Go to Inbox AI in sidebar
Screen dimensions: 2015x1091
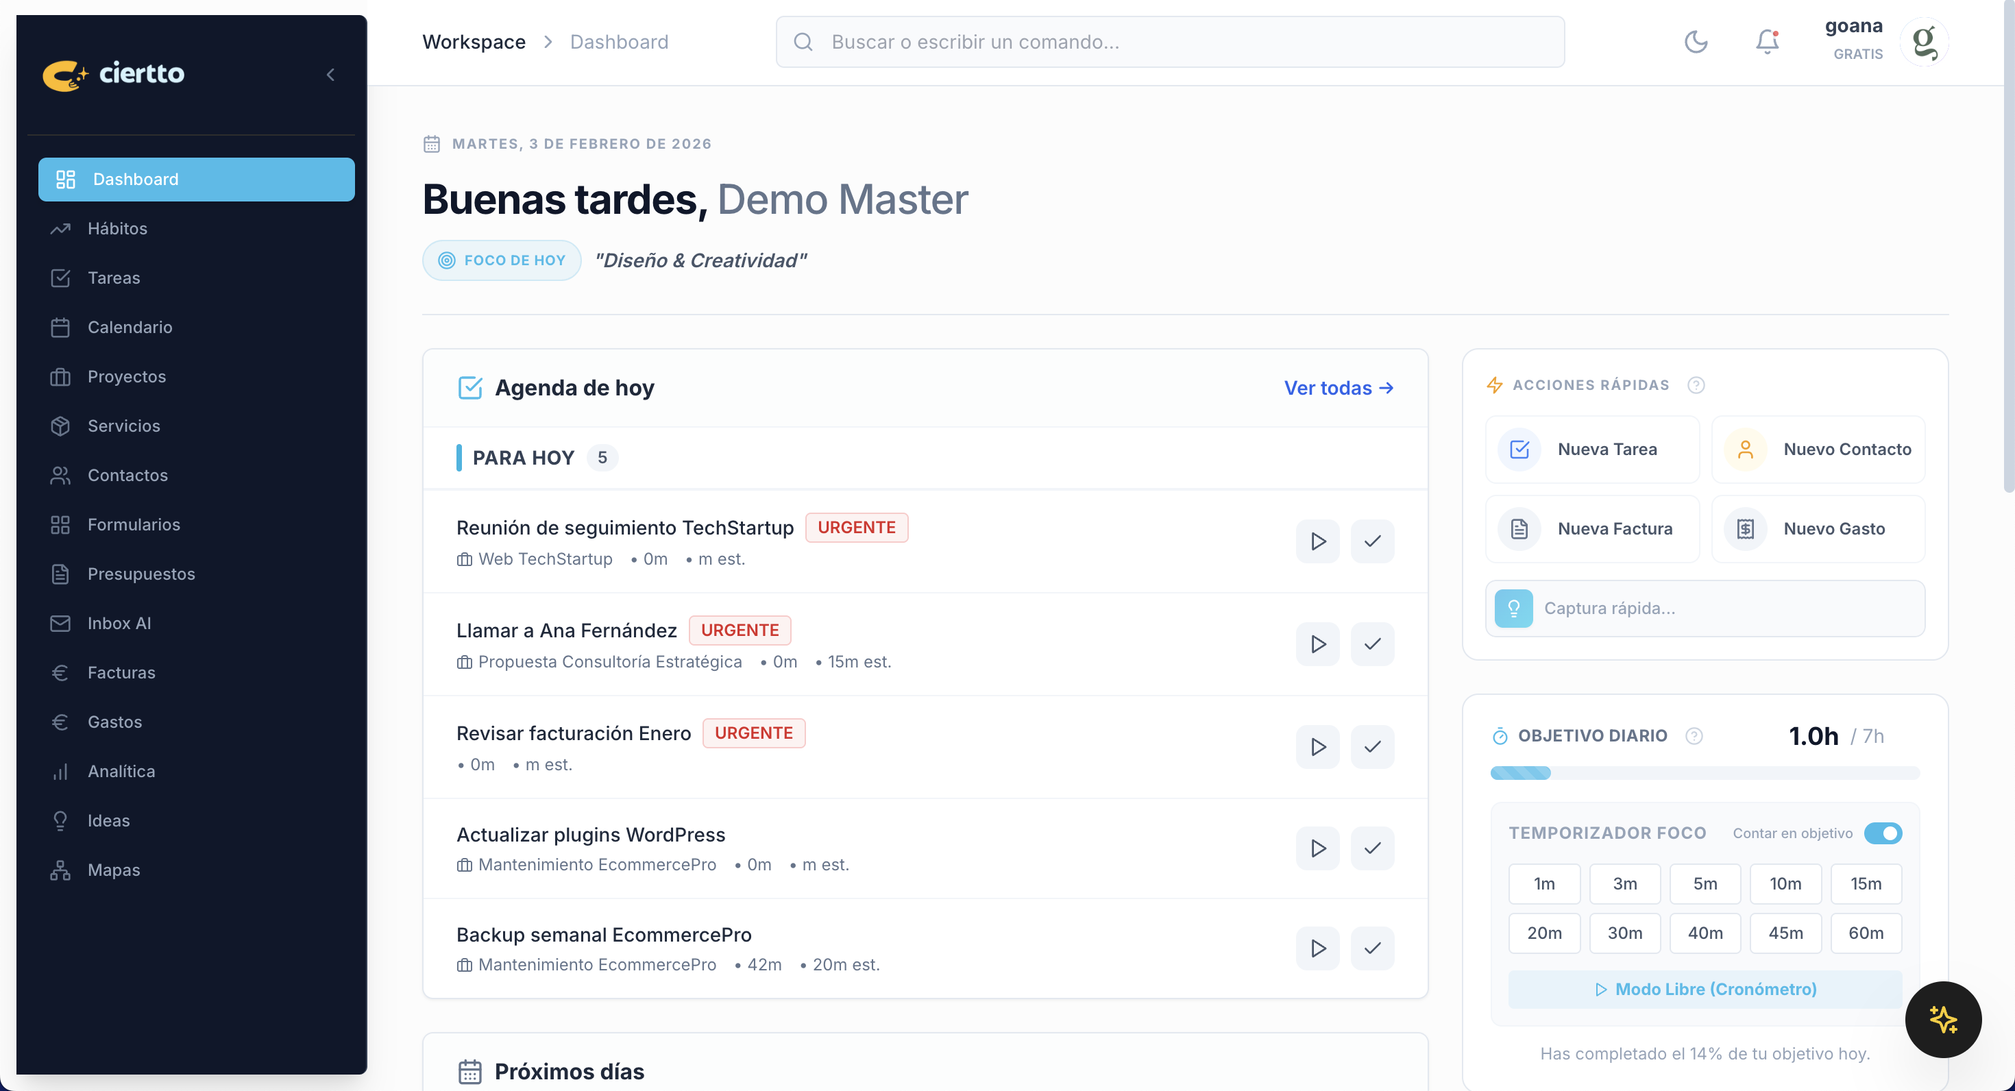[119, 624]
